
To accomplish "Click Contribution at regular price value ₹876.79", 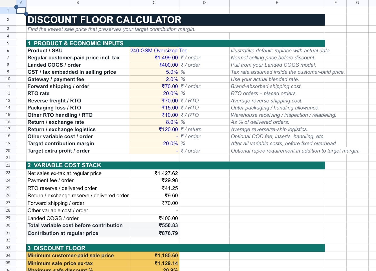I will 154,233.
